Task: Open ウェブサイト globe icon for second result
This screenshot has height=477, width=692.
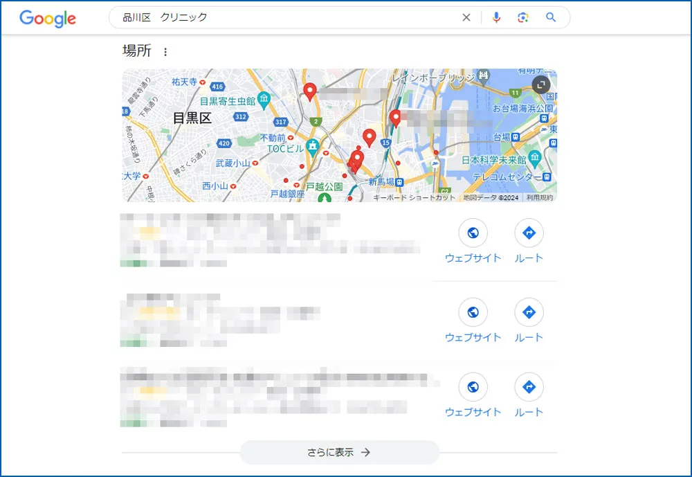Action: tap(473, 312)
